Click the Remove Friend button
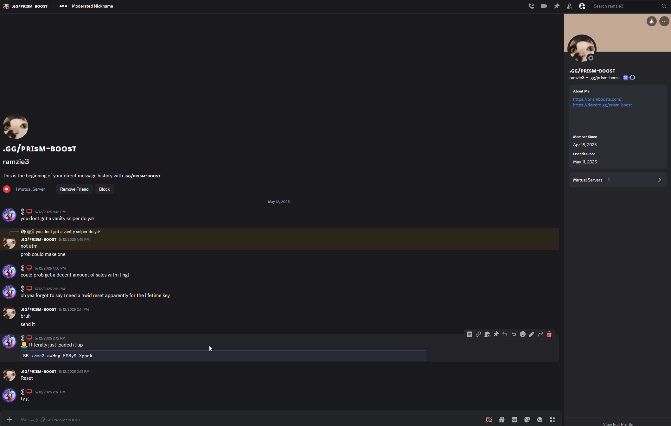Image resolution: width=671 pixels, height=426 pixels. pyautogui.click(x=74, y=189)
